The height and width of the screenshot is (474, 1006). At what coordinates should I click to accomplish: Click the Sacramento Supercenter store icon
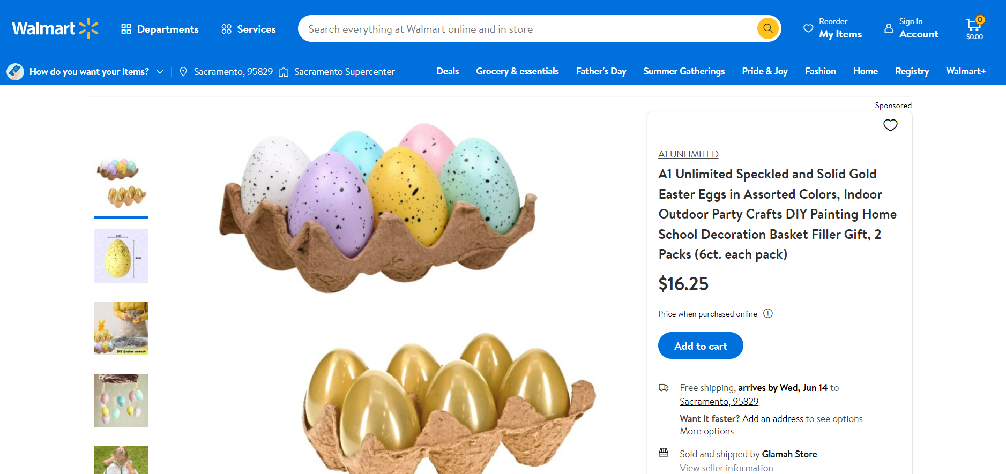(x=284, y=72)
